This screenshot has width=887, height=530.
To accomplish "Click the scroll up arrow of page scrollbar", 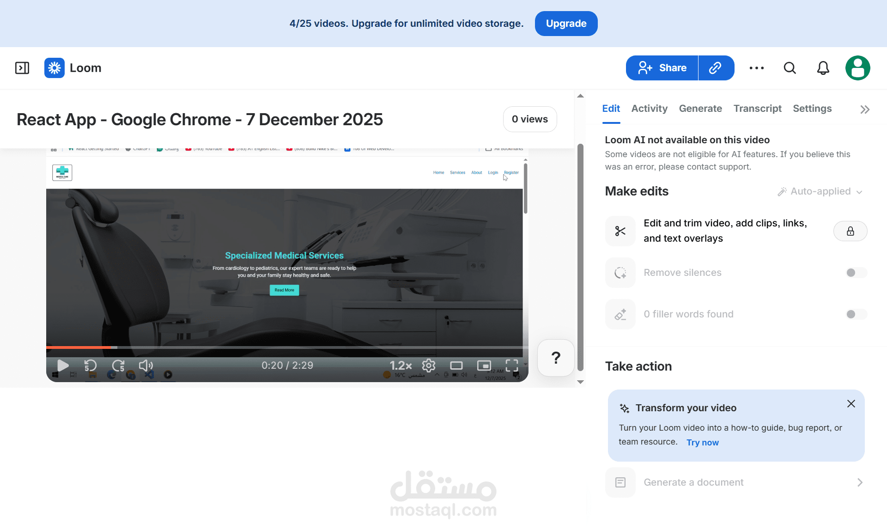I will click(581, 96).
